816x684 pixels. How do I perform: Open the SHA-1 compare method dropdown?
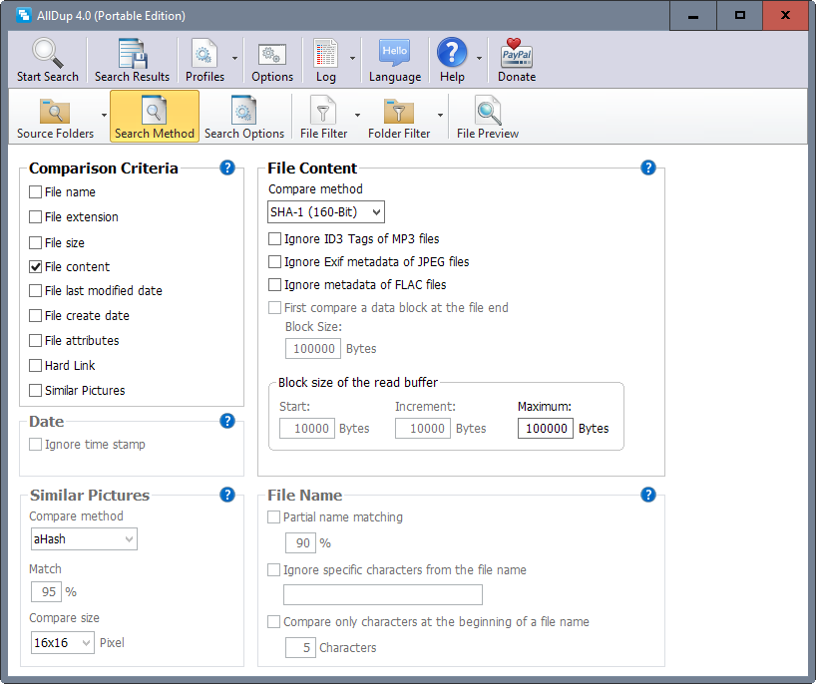click(x=326, y=211)
